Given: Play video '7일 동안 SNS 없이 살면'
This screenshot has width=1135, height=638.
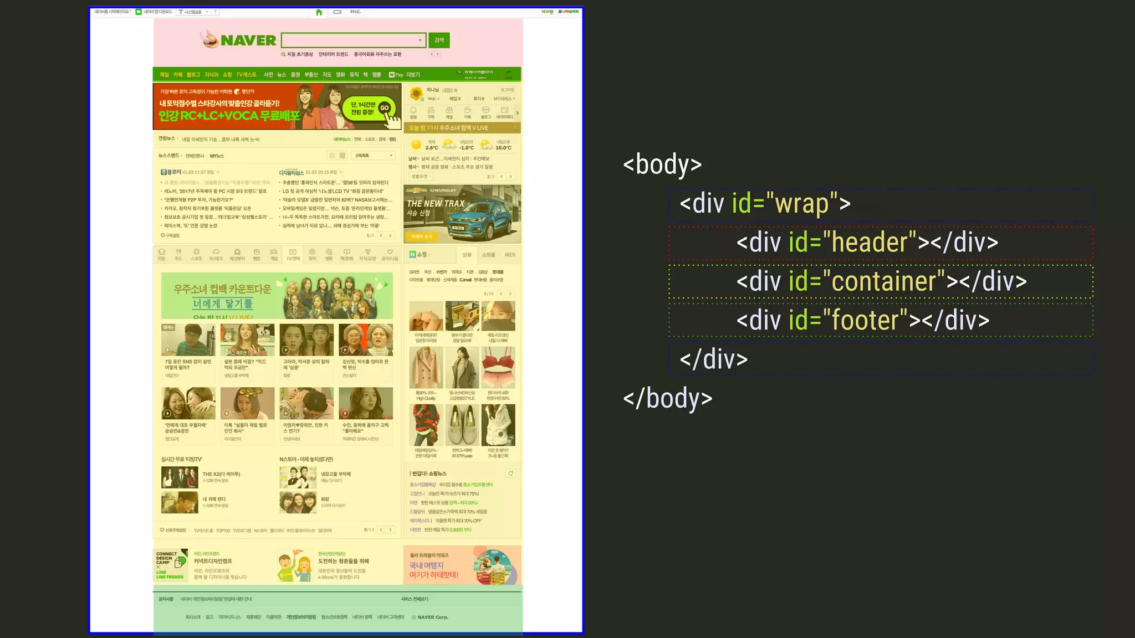Looking at the screenshot, I should pyautogui.click(x=188, y=340).
